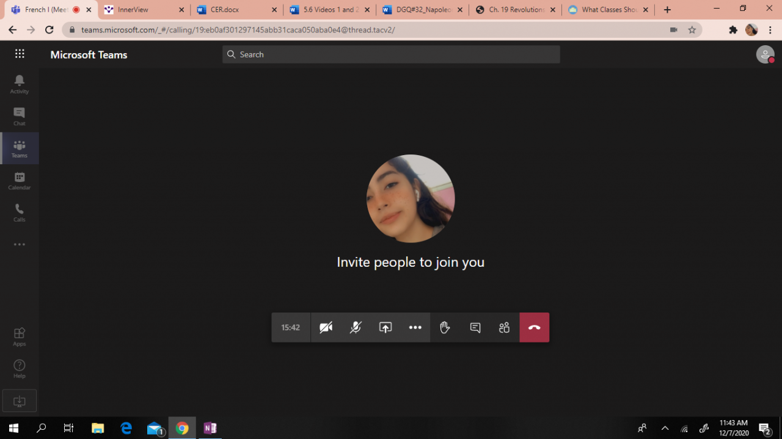The width and height of the screenshot is (782, 439).
Task: Open the Windows notification center
Action: 764,429
